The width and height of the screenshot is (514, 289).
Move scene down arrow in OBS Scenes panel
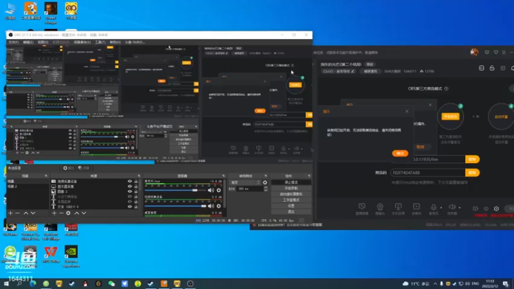pyautogui.click(x=33, y=213)
